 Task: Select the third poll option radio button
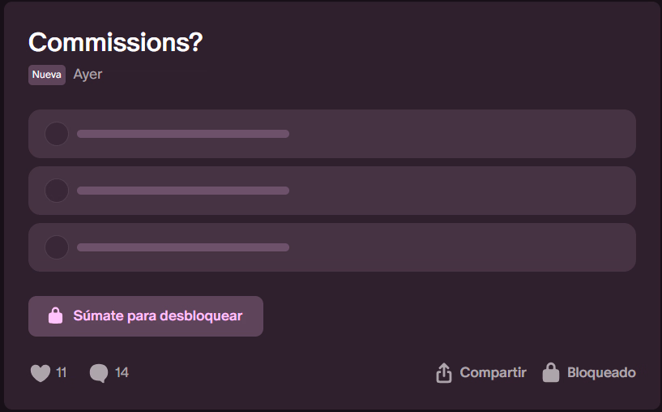point(57,247)
